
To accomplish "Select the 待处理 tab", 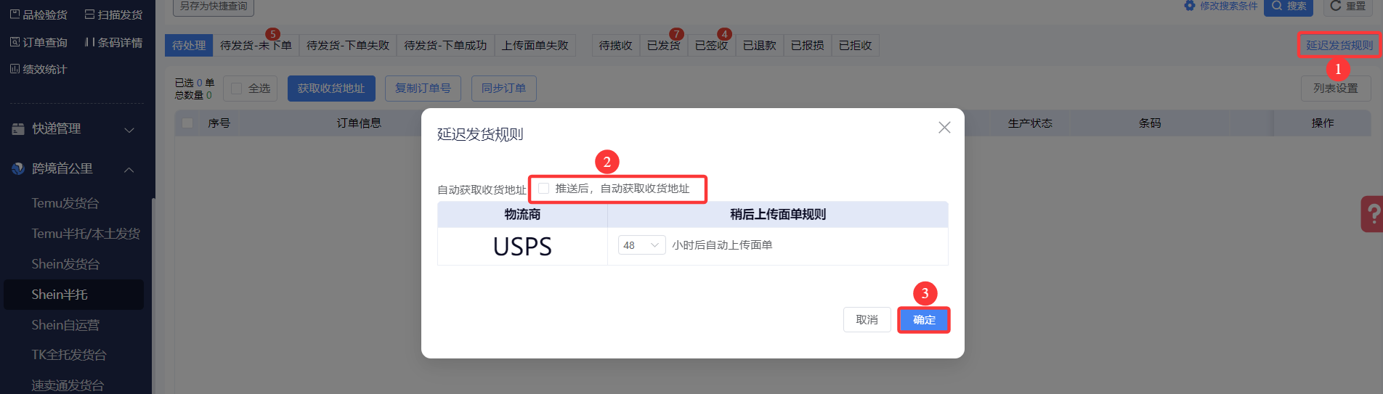I will coord(189,45).
